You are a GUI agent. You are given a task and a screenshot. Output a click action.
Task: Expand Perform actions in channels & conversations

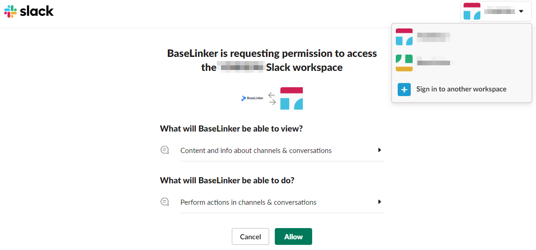[249, 202]
